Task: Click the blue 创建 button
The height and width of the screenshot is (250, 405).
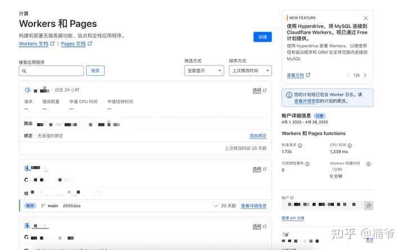Action: 263,37
